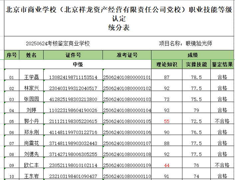Viewport: 235px width, 180px height.
Task: Select exam number 250624010800000104
Action: coord(127,110)
